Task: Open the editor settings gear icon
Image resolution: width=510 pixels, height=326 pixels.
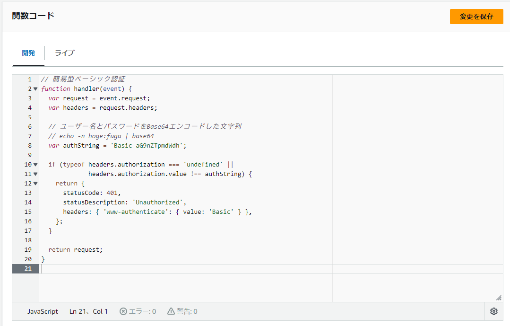Action: pos(494,311)
